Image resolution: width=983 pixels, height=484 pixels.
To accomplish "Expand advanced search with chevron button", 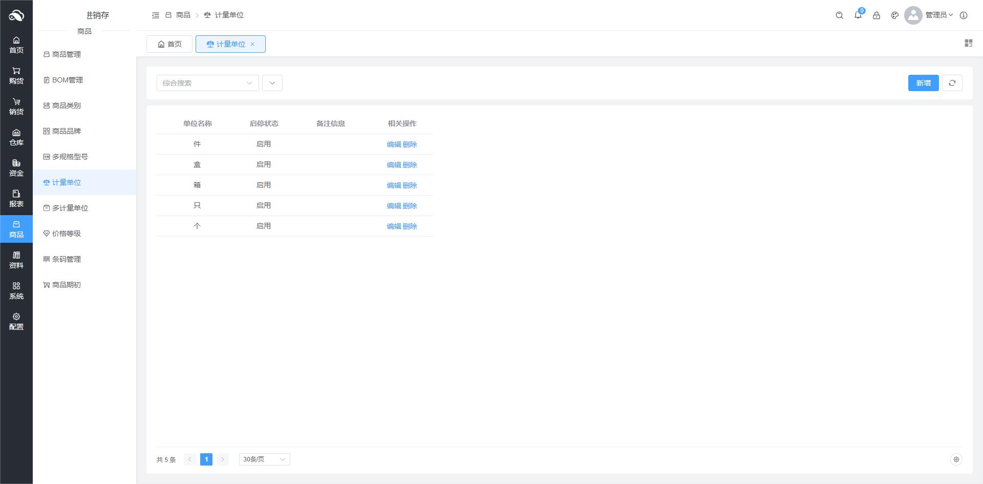I will 272,83.
